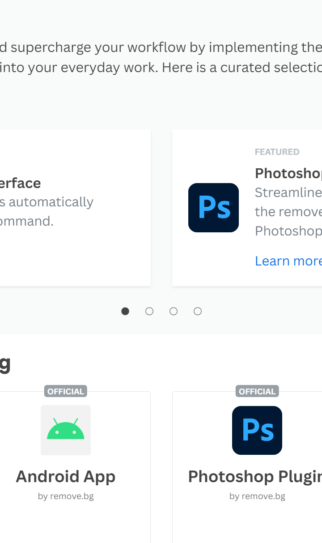Click the featured card's Photoshop heading

click(288, 173)
